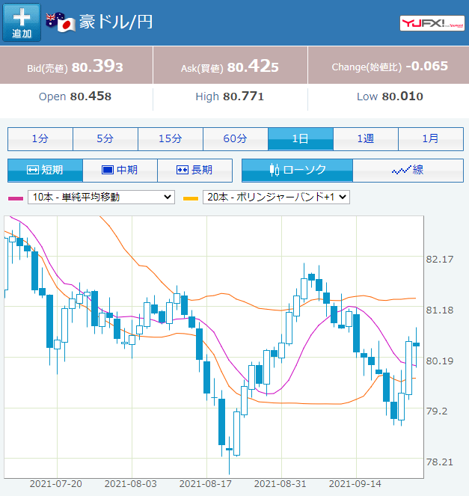Click the orange indicator color swatch
This screenshot has height=496, width=469.
pos(191,198)
